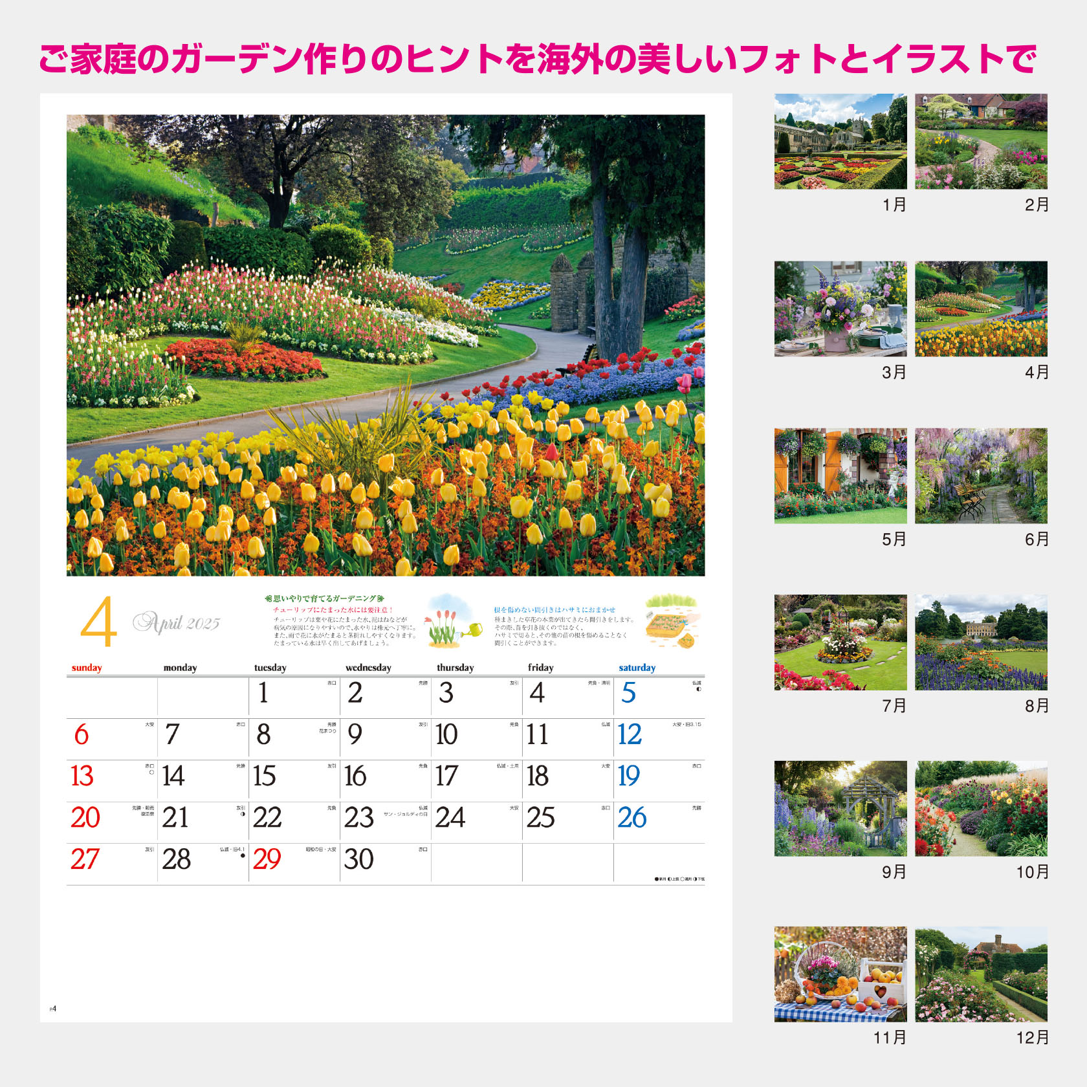Select date 1 on the calendar
1087x1087 pixels.
(263, 693)
